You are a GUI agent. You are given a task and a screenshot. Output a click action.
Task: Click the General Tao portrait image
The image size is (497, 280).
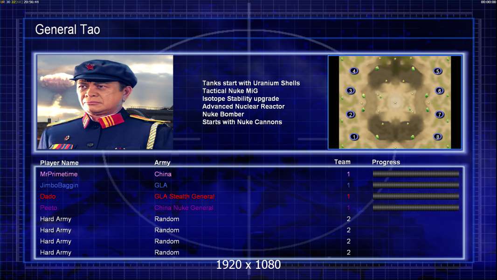(105, 102)
